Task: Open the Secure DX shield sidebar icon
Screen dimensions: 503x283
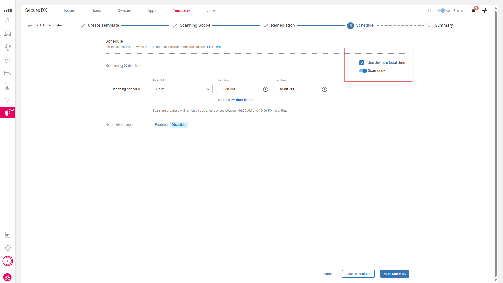Action: 8,113
